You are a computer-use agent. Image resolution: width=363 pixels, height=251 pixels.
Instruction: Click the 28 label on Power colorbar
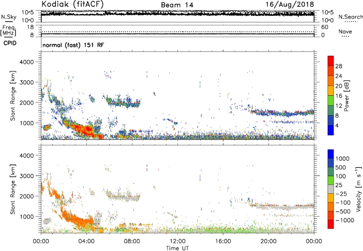click(x=338, y=66)
